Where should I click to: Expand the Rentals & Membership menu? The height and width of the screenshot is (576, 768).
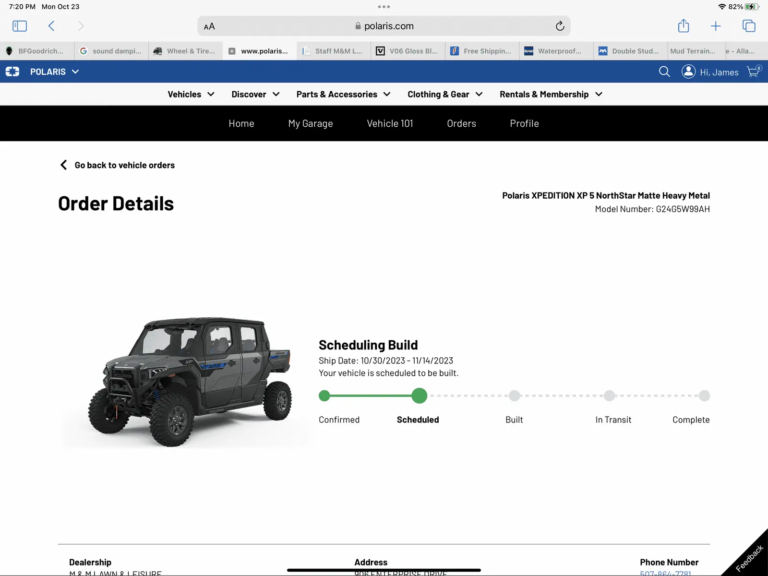pos(551,94)
